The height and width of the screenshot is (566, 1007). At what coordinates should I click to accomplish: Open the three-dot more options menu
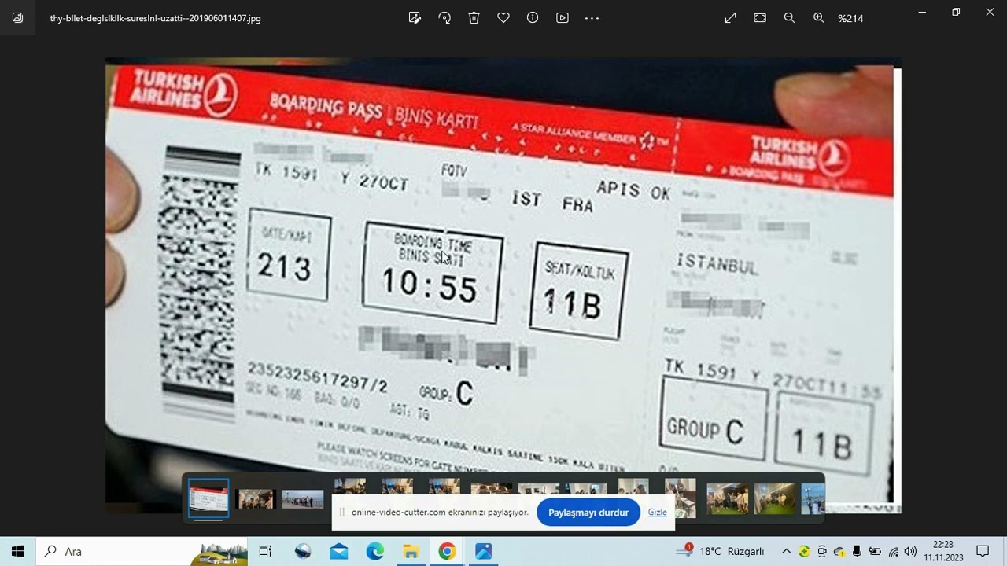click(592, 17)
